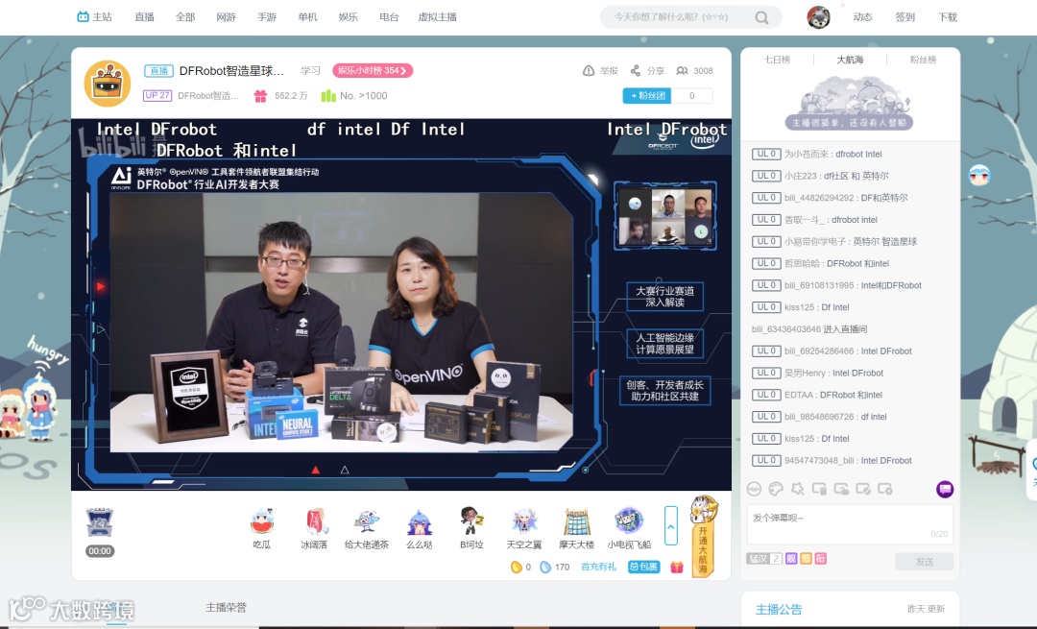Send the 给大佬递茶 gift
Viewport: 1037px width, 629px height.
pyautogui.click(x=367, y=529)
